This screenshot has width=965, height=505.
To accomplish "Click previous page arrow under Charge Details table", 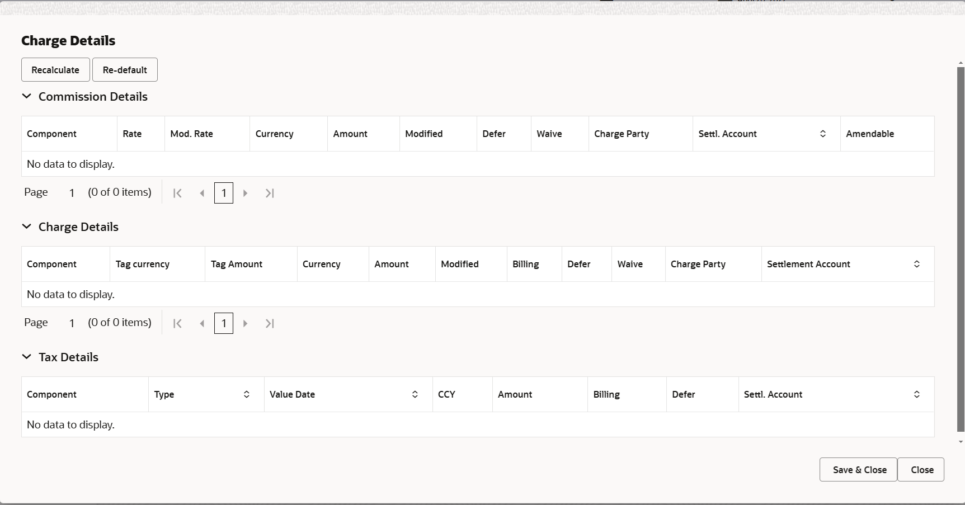I will (202, 323).
